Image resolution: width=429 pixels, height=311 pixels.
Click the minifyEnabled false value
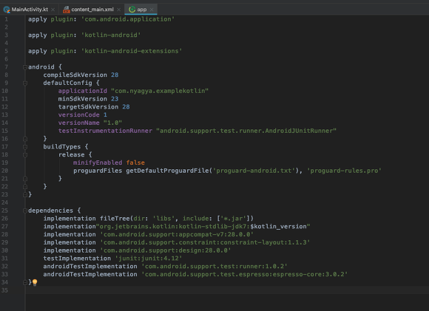click(x=135, y=163)
